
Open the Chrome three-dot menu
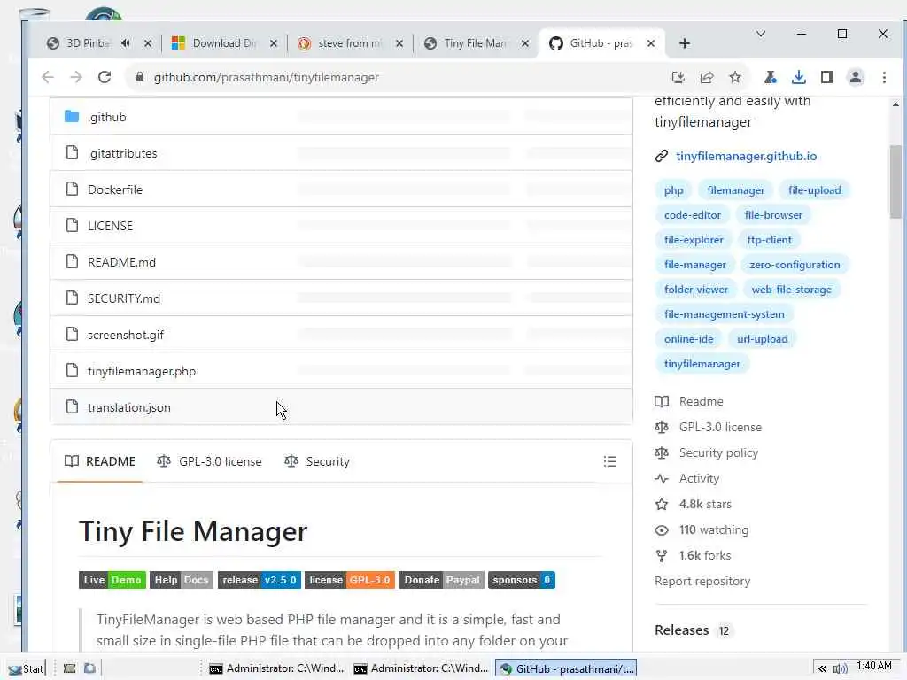point(884,77)
